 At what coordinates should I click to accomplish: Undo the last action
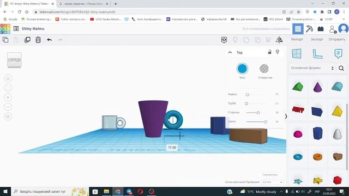[49, 40]
